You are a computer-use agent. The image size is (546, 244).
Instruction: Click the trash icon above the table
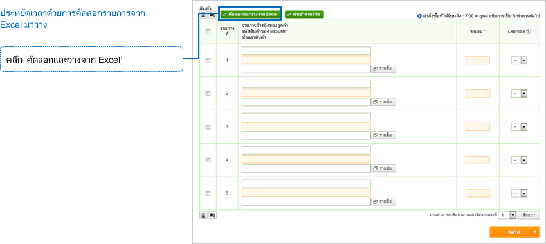[x=203, y=15]
